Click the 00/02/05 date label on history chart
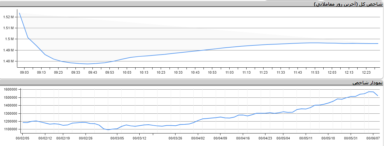Viewport: 384px width, 146px height. tap(23, 138)
